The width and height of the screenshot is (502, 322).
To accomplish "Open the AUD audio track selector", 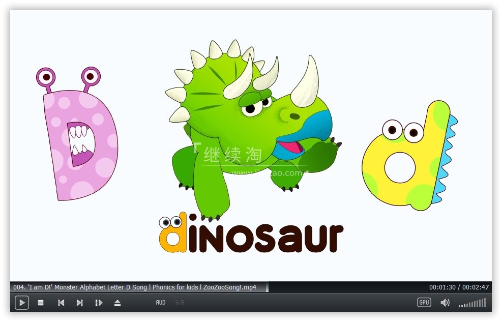I will (x=161, y=303).
